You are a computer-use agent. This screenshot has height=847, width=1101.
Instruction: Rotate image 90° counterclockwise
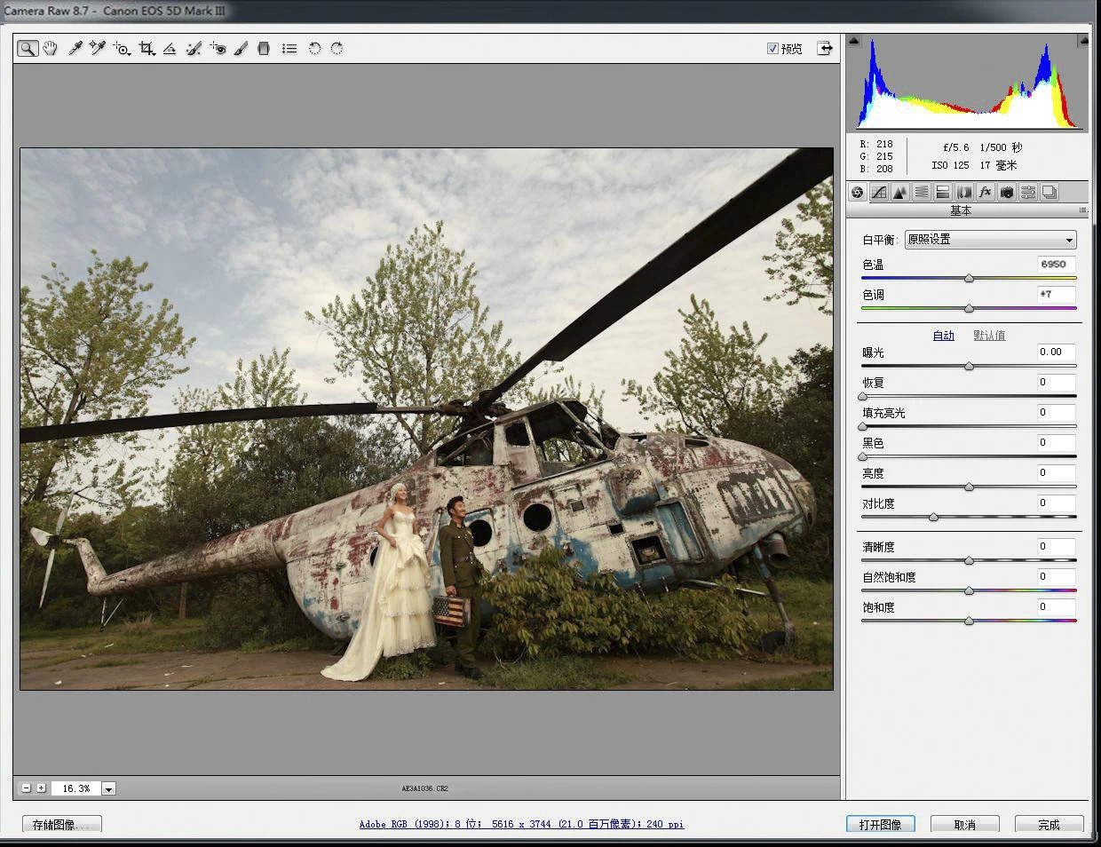(x=314, y=49)
